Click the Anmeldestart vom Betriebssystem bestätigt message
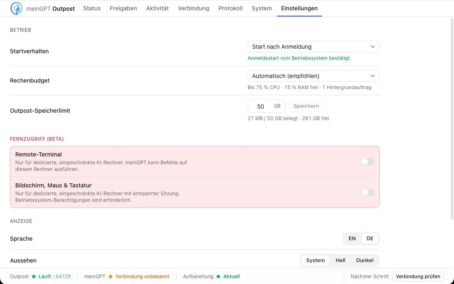 (299, 58)
